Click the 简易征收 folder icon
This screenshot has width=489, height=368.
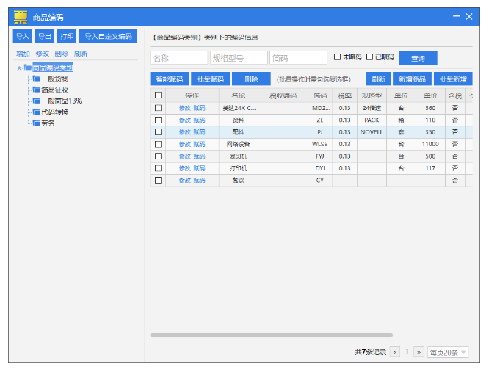click(37, 90)
